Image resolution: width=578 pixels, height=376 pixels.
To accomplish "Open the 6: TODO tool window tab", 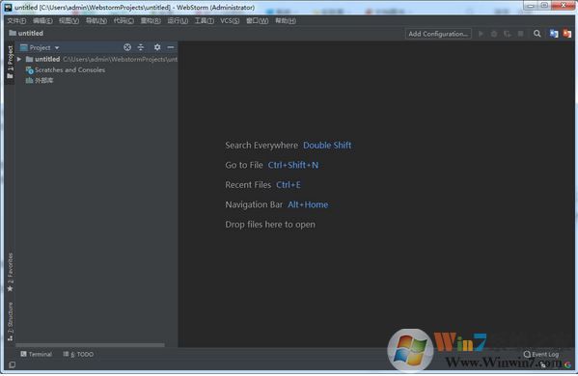I will pyautogui.click(x=78, y=354).
